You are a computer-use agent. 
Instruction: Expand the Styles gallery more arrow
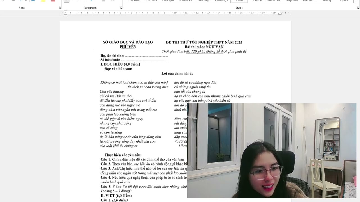tap(355, 1)
